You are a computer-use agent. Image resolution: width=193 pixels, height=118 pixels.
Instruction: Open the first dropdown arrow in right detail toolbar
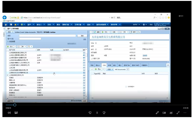click(91, 32)
